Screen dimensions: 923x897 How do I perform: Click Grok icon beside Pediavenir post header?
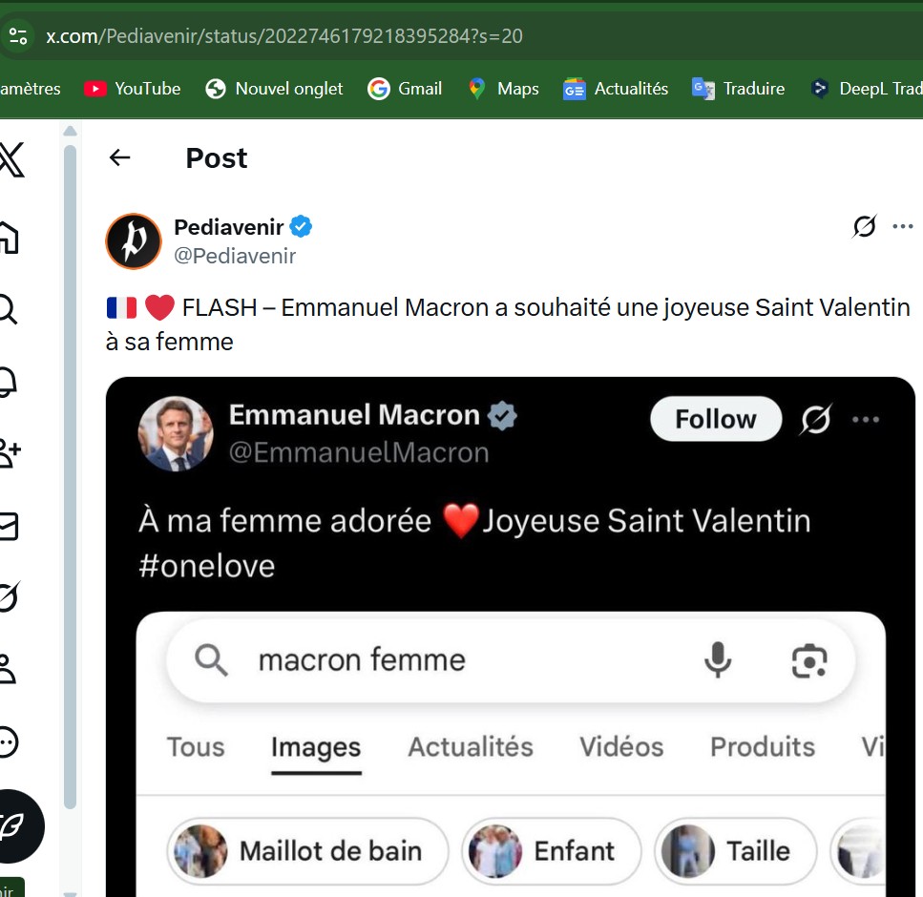864,227
